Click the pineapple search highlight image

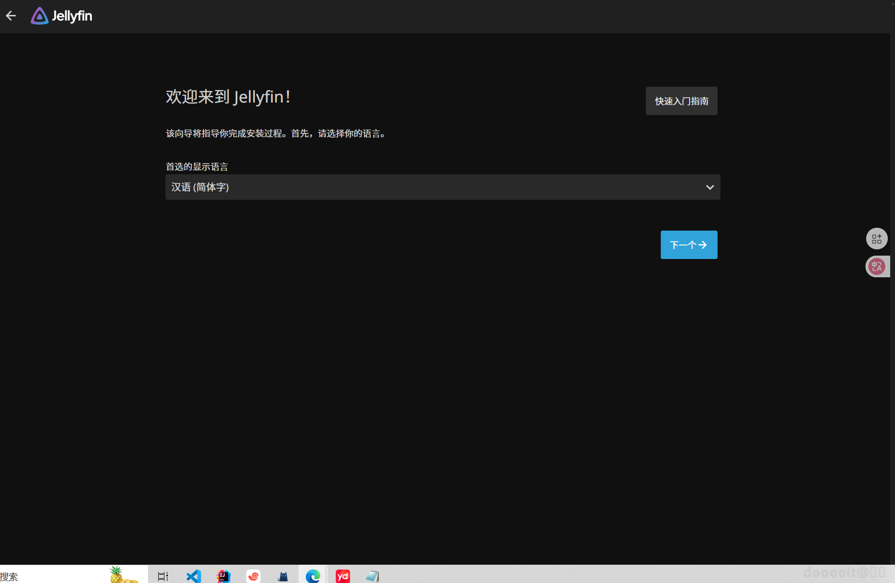[x=124, y=575]
